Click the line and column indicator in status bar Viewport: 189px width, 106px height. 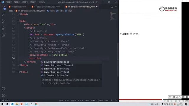point(64,100)
